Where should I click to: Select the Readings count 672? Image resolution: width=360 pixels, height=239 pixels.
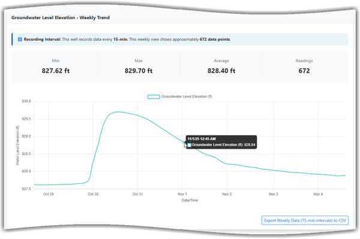pyautogui.click(x=304, y=71)
